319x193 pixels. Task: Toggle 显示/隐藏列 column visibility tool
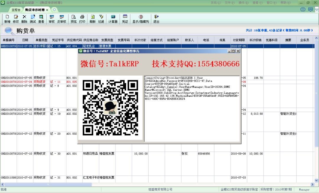pyautogui.click(x=141, y=19)
